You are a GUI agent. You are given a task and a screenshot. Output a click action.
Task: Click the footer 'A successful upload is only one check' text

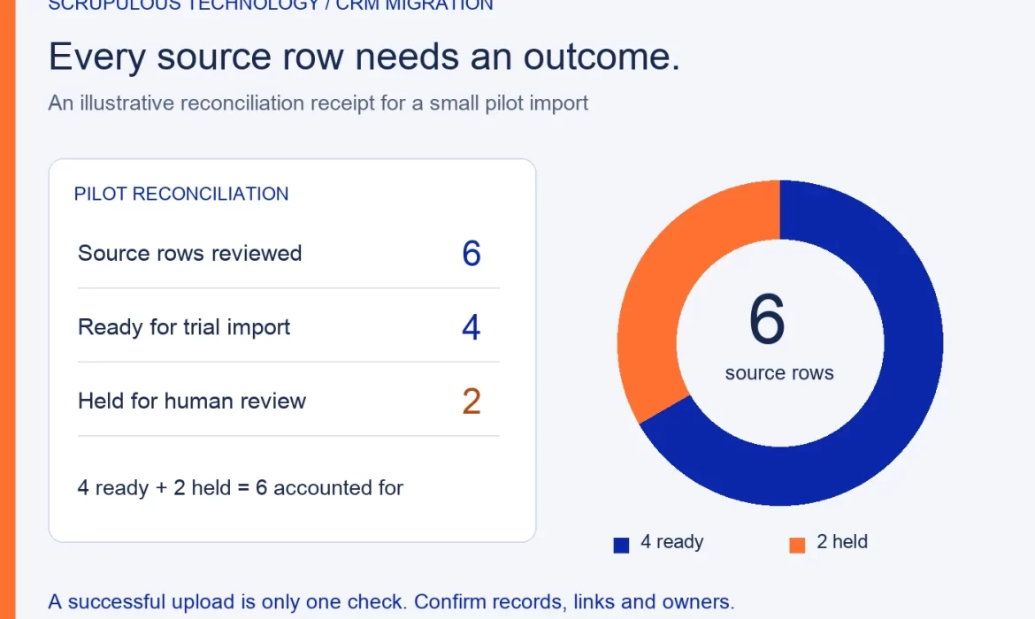pyautogui.click(x=391, y=602)
